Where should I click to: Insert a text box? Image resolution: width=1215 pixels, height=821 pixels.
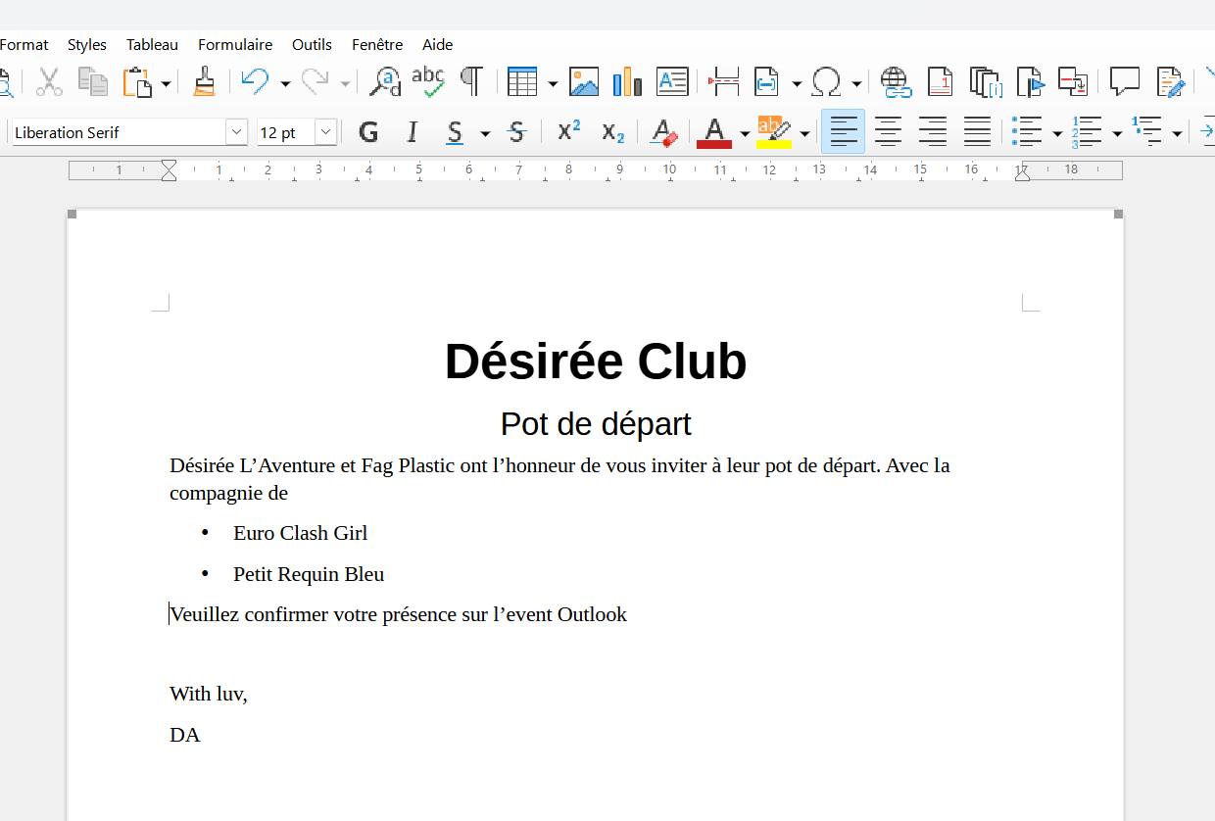[672, 82]
